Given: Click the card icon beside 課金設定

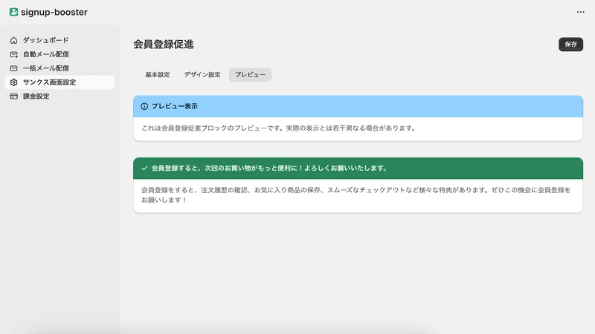Looking at the screenshot, I should click(x=13, y=96).
